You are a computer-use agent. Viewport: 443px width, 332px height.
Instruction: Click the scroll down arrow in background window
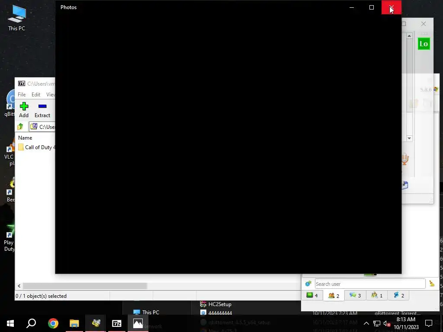pos(409,138)
